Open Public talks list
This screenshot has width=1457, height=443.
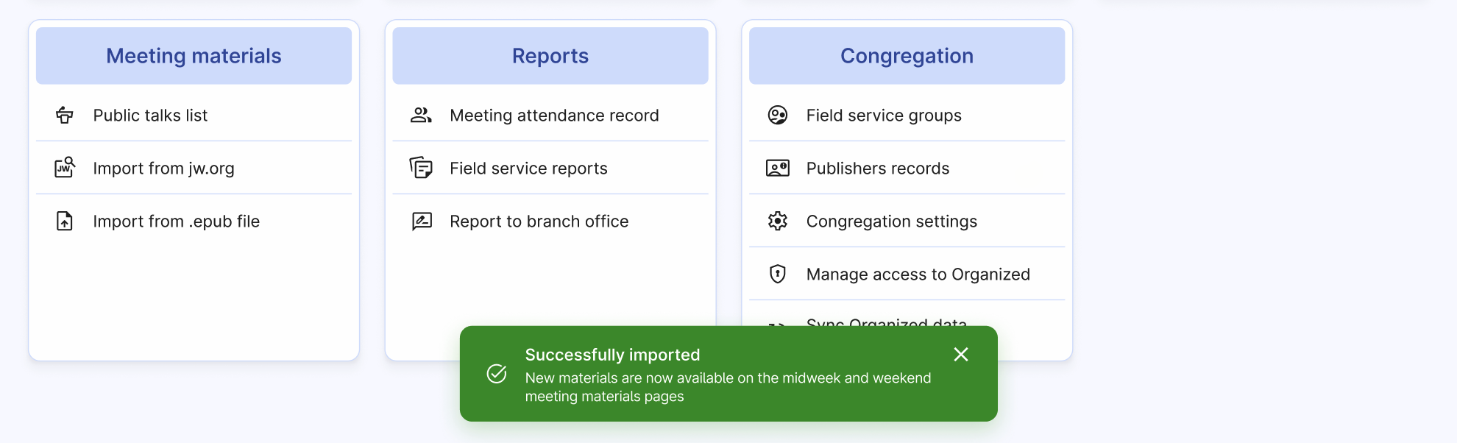150,116
